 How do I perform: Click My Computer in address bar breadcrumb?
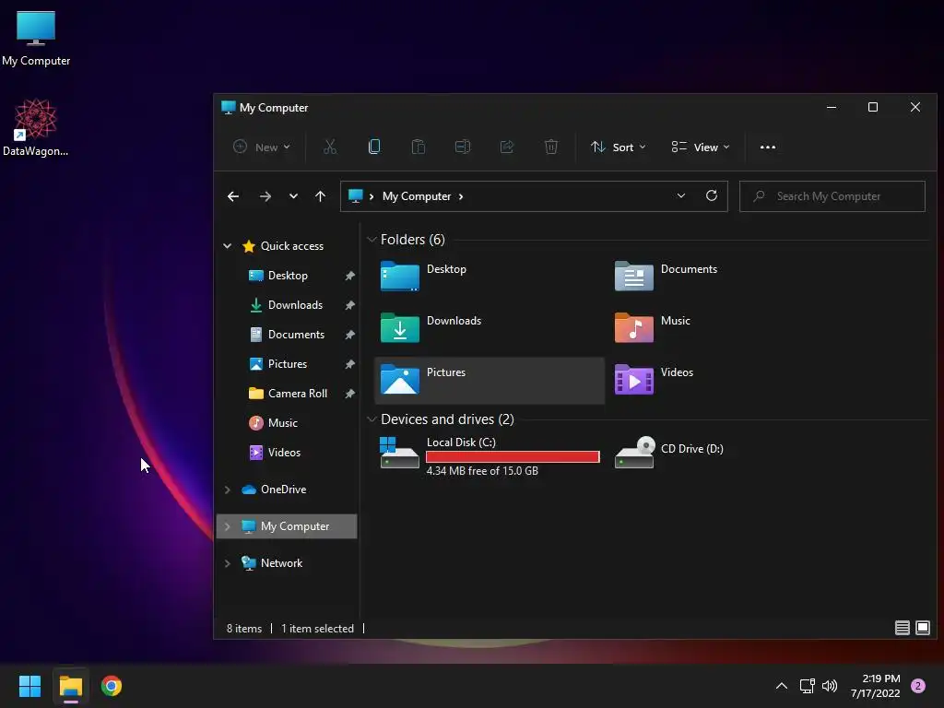click(417, 196)
